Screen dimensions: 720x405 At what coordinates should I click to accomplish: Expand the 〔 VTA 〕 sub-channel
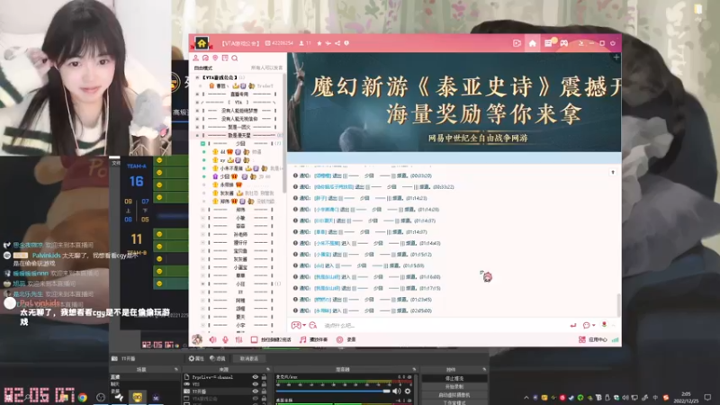pyautogui.click(x=198, y=103)
